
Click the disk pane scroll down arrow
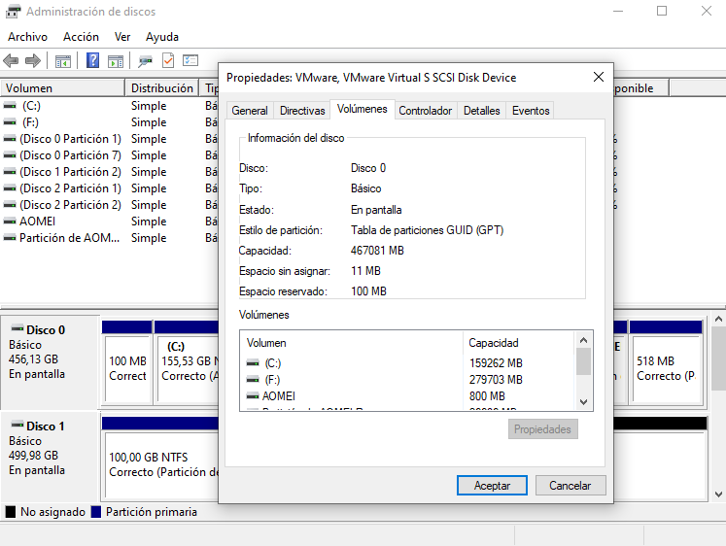[718, 495]
